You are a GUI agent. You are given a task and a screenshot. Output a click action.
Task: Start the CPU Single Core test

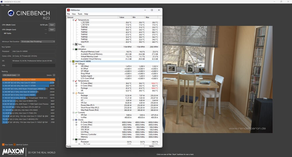52,30
